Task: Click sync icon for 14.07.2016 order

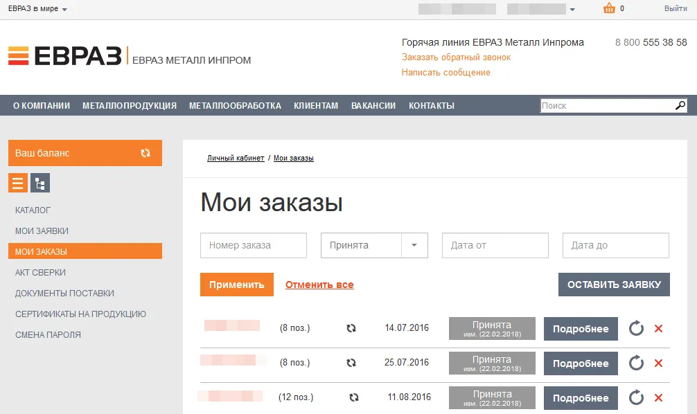Action: pos(351,328)
